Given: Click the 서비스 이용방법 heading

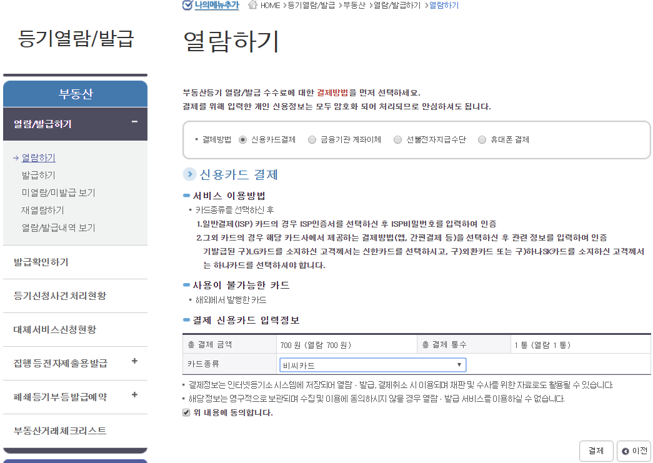Looking at the screenshot, I should point(229,196).
